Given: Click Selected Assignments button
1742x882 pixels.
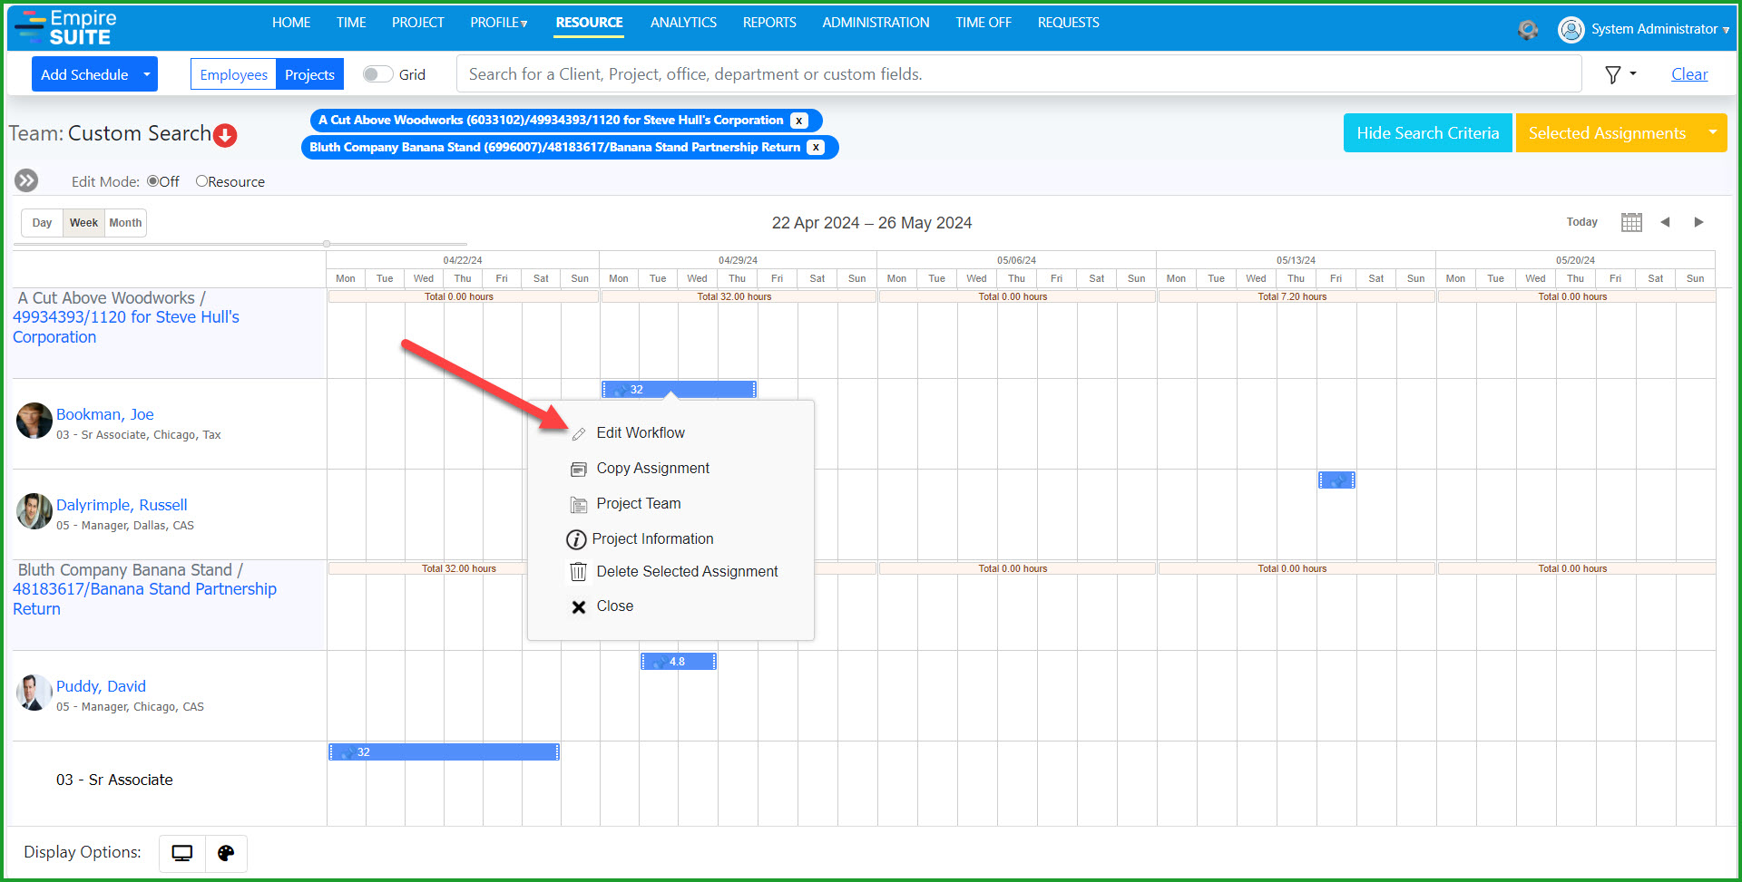Looking at the screenshot, I should coord(1607,133).
